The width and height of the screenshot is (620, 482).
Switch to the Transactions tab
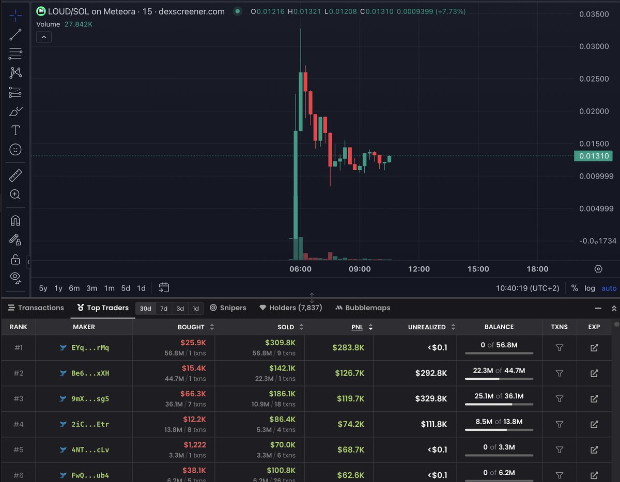click(x=36, y=308)
